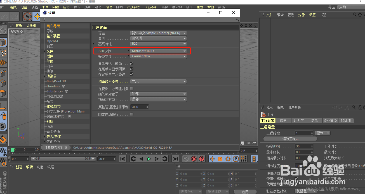Switch to 动力学 tab in attributes

(299, 121)
